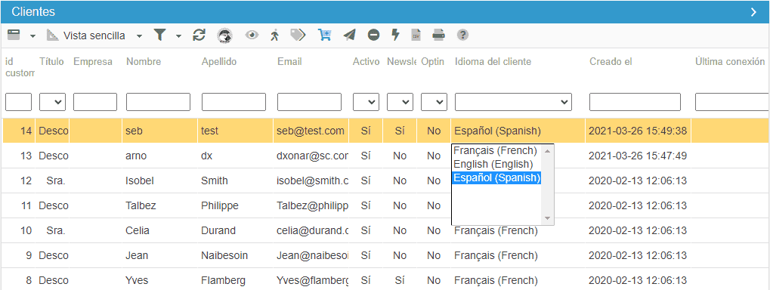Screen dimensions: 770x290
Task: Click the Creado el filter input
Action: [635, 102]
